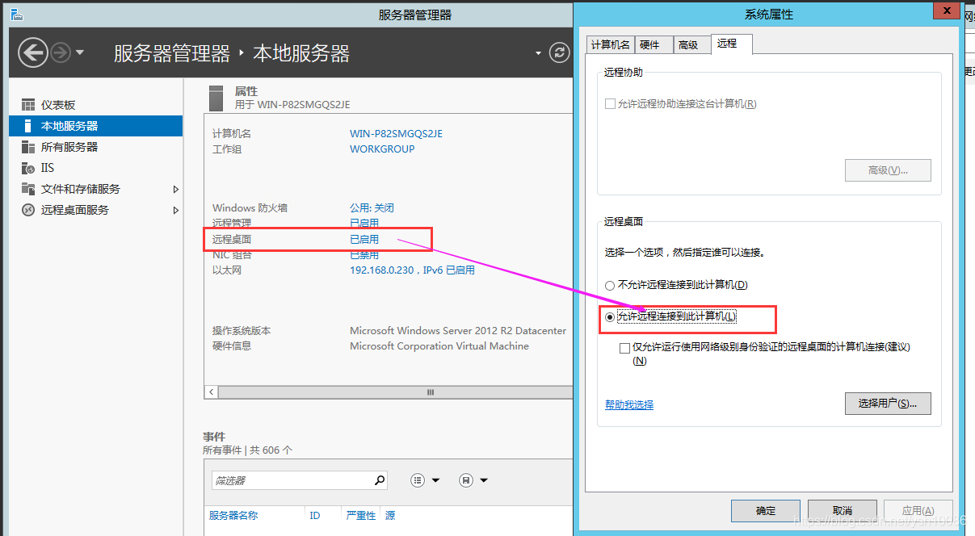This screenshot has width=975, height=536.
Task: Click the 事件 heading text
Action: point(214,437)
